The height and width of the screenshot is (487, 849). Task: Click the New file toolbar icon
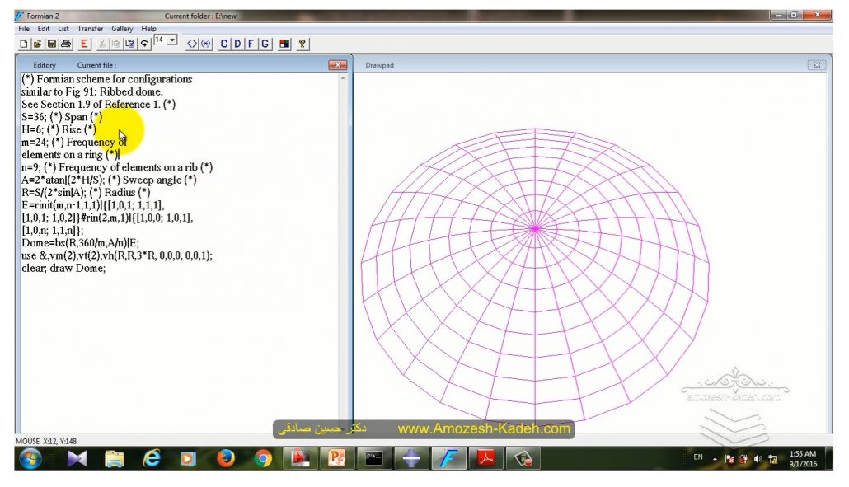24,44
